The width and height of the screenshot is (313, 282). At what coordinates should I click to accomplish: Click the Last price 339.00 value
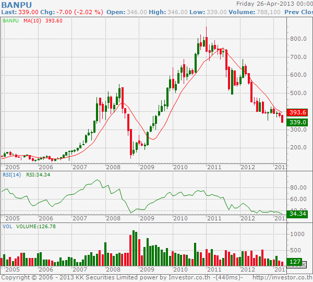(28, 12)
